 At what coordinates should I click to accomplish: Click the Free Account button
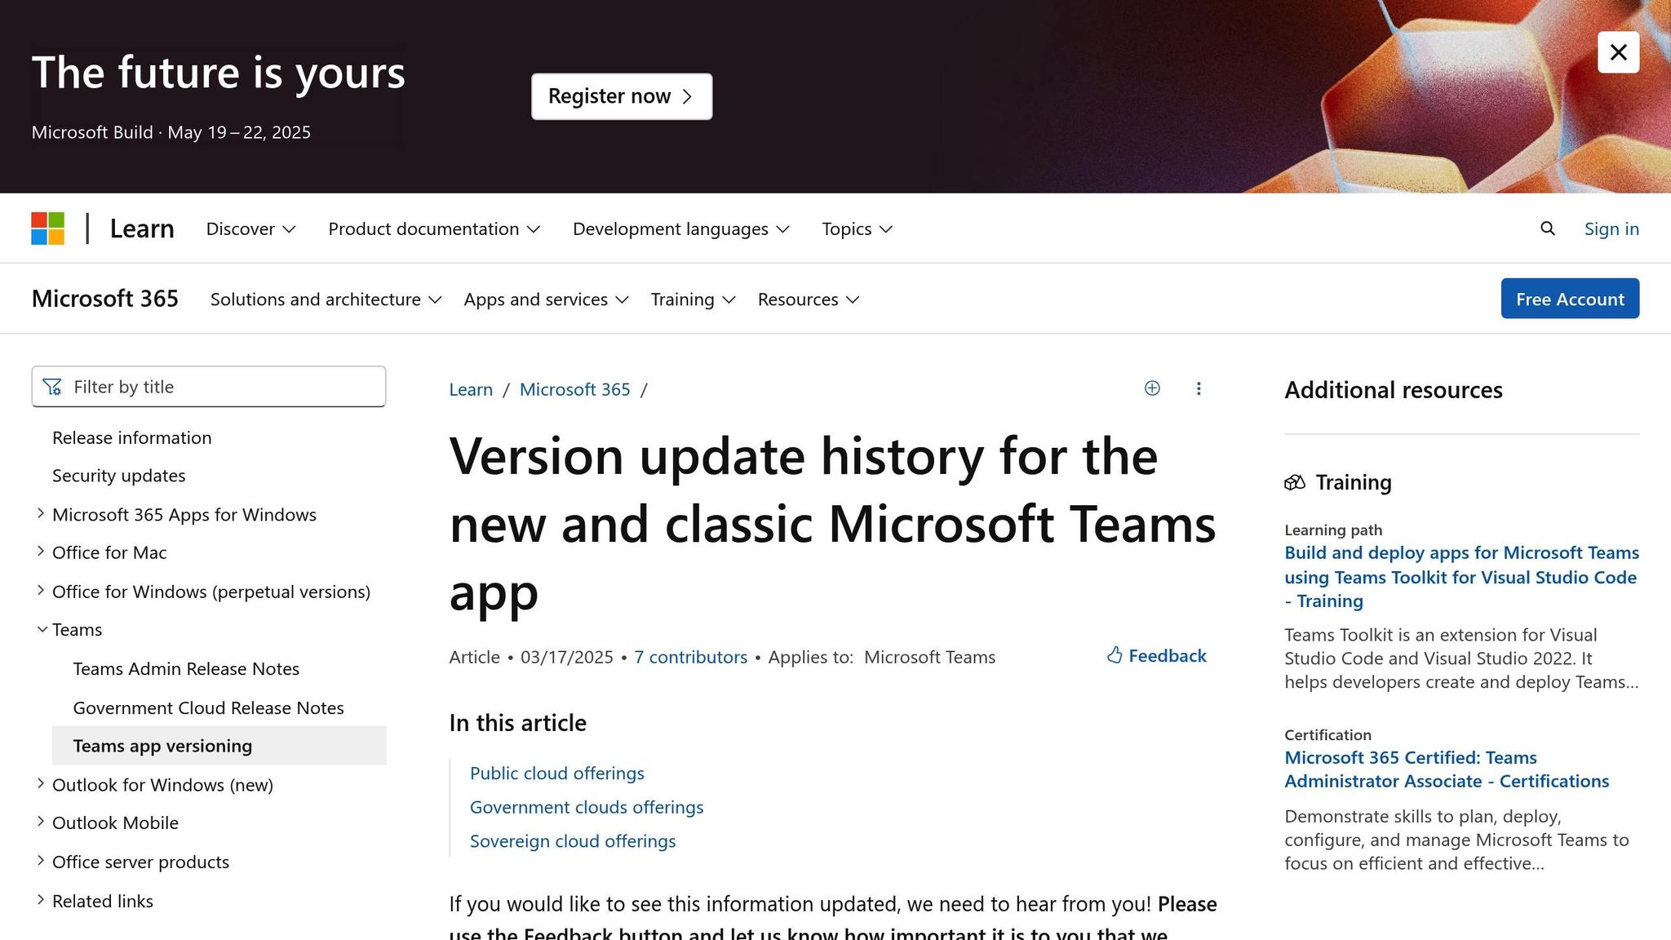(1570, 299)
